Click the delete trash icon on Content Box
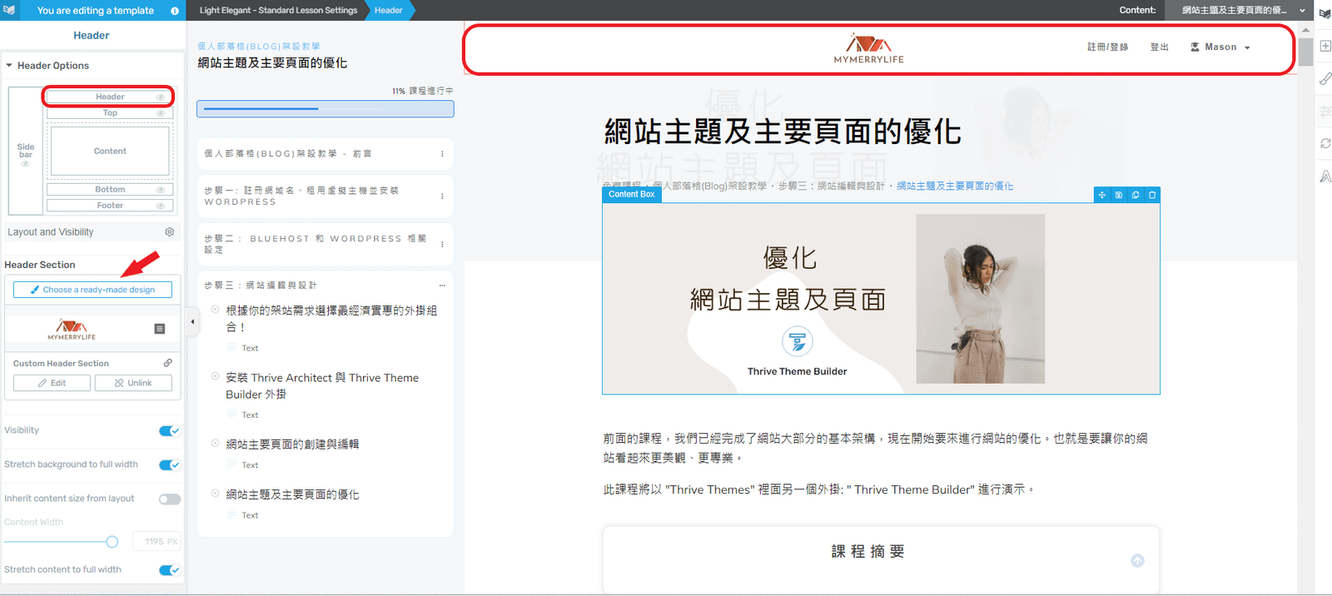The height and width of the screenshot is (596, 1332). point(1152,195)
